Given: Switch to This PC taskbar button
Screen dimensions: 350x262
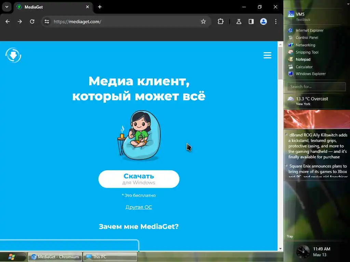Looking at the screenshot, I should pos(110,257).
